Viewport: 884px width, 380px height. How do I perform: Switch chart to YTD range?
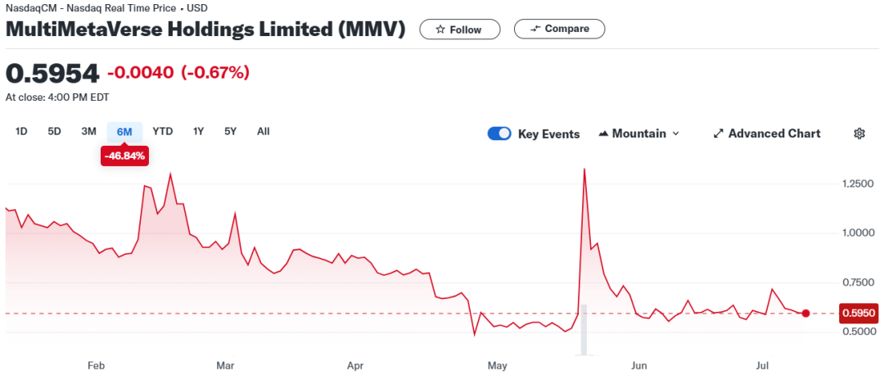click(x=163, y=131)
